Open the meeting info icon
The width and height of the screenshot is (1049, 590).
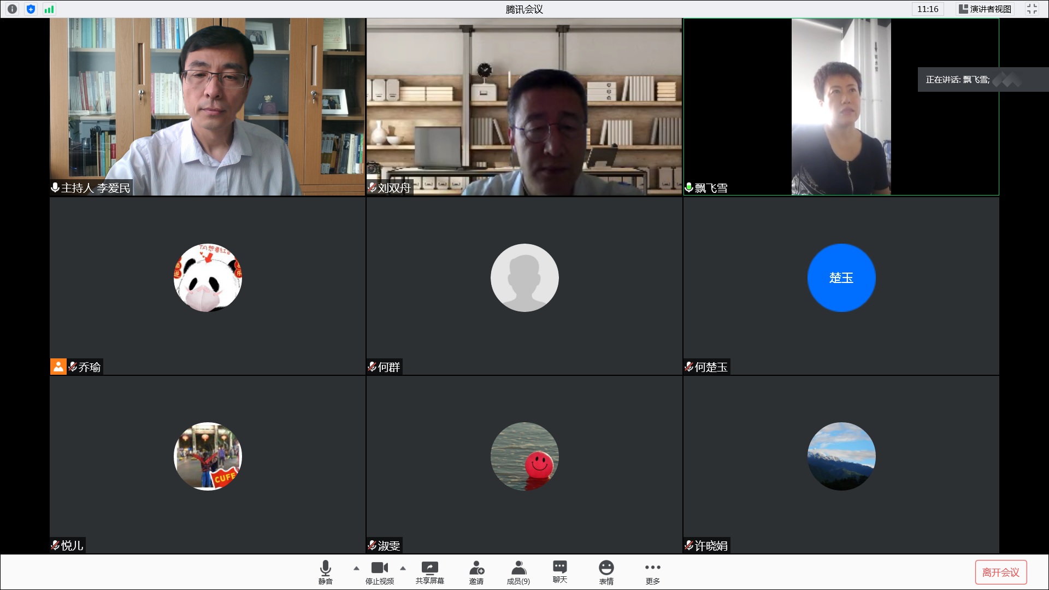12,9
